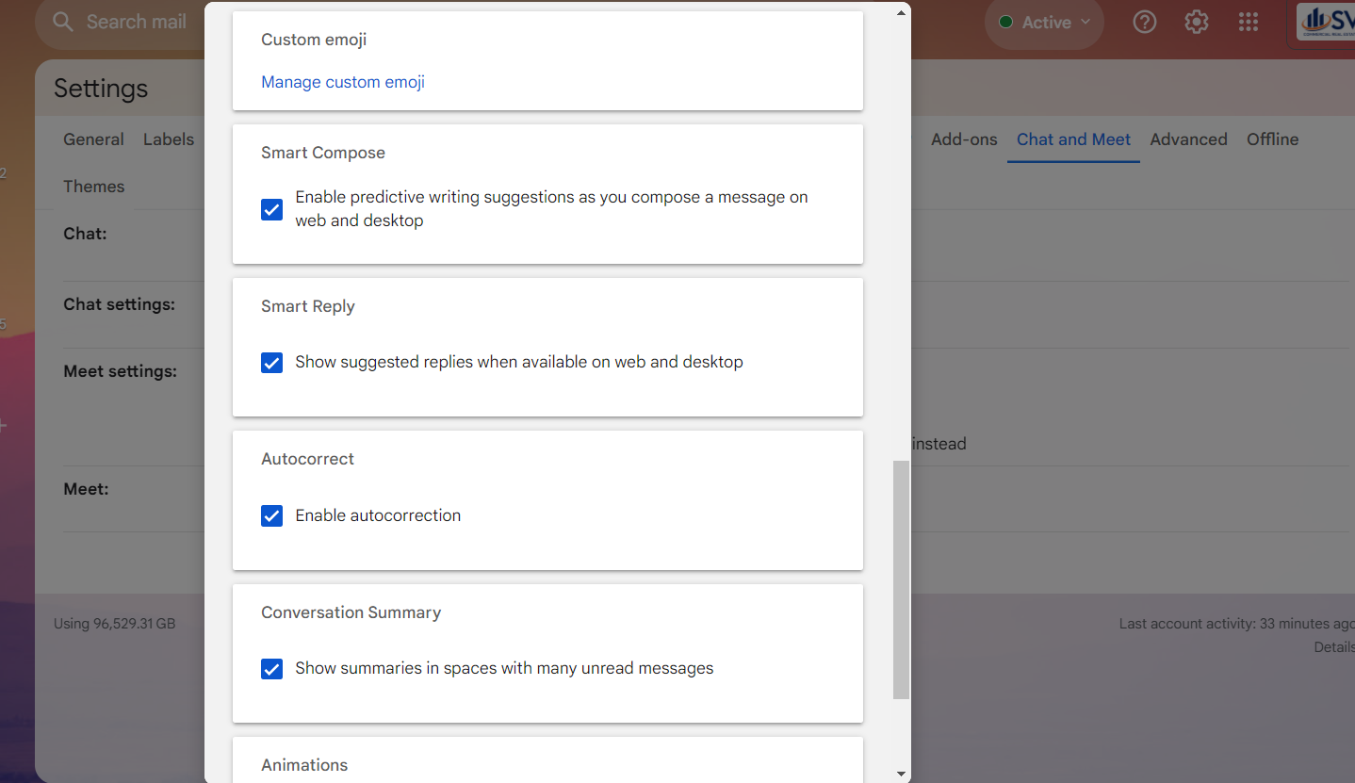Disable the Enable autocorrection checkbox

click(271, 516)
